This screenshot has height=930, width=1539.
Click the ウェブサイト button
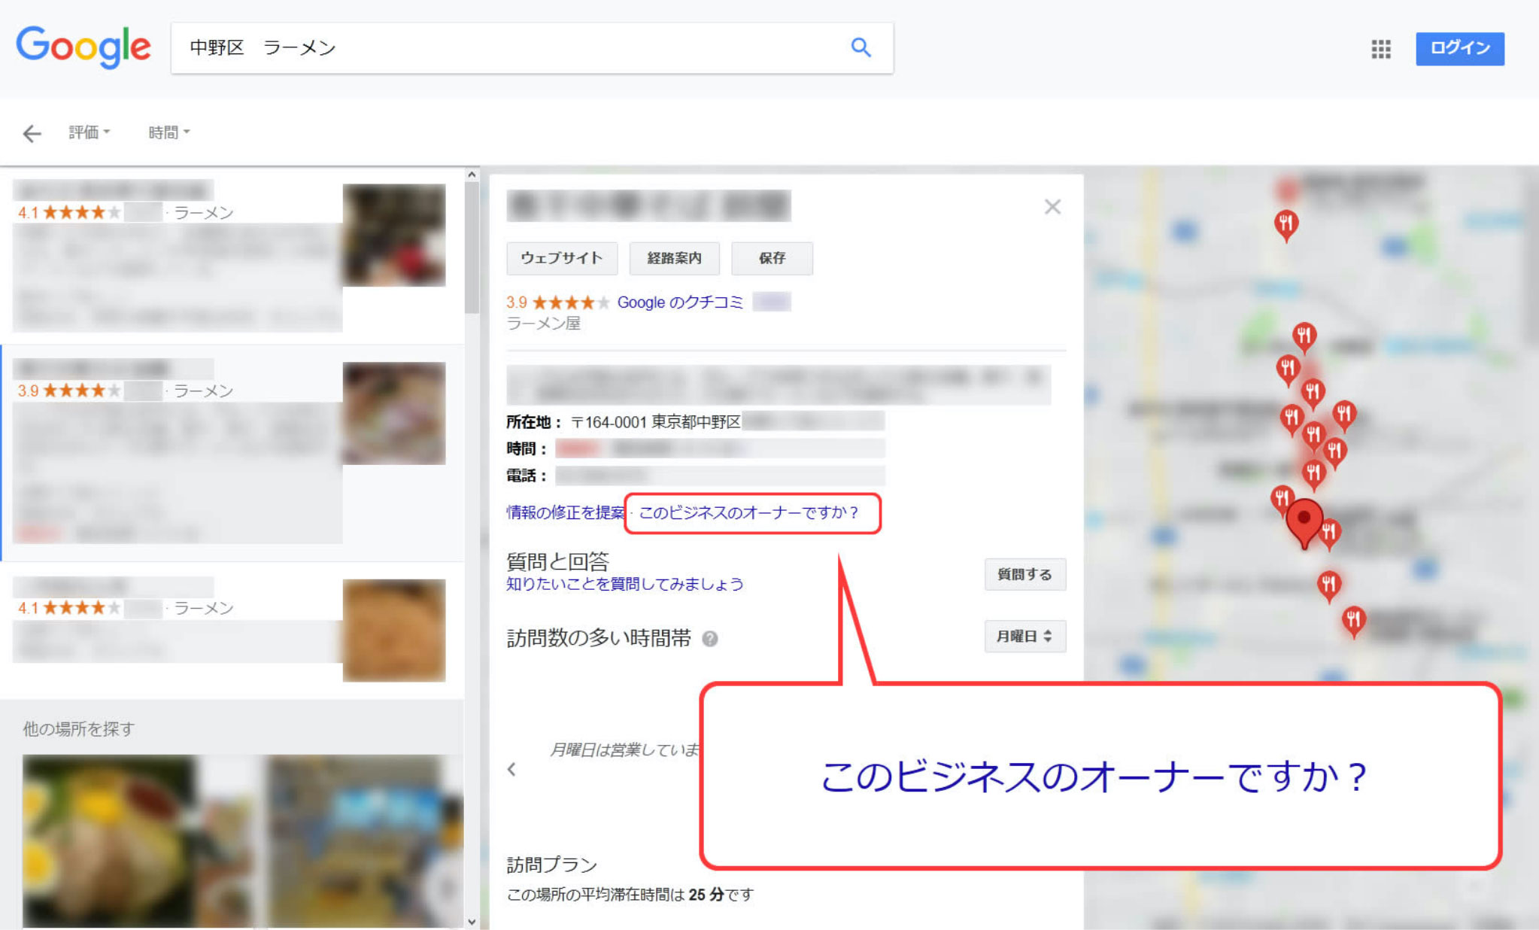point(562,258)
